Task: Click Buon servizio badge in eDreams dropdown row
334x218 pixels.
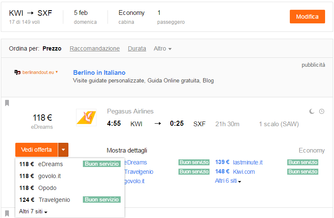Action: click(102, 164)
